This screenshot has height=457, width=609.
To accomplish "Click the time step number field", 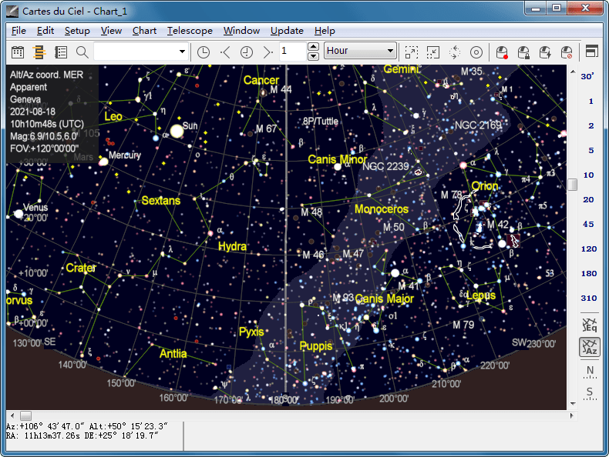I will point(292,52).
